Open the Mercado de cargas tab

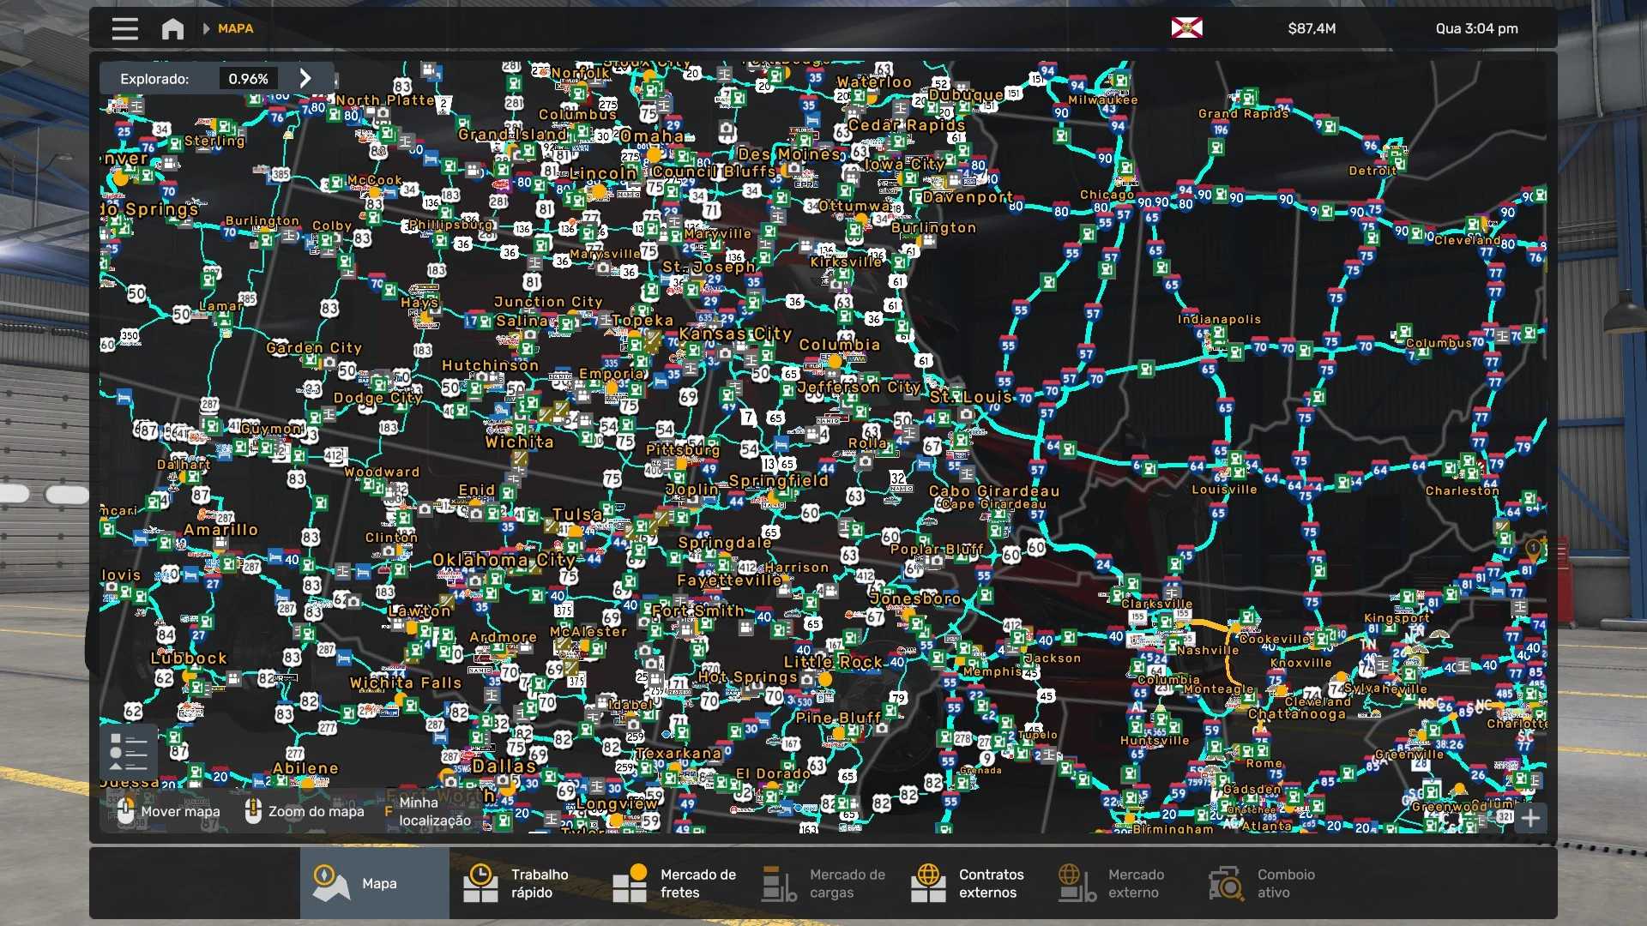[825, 883]
